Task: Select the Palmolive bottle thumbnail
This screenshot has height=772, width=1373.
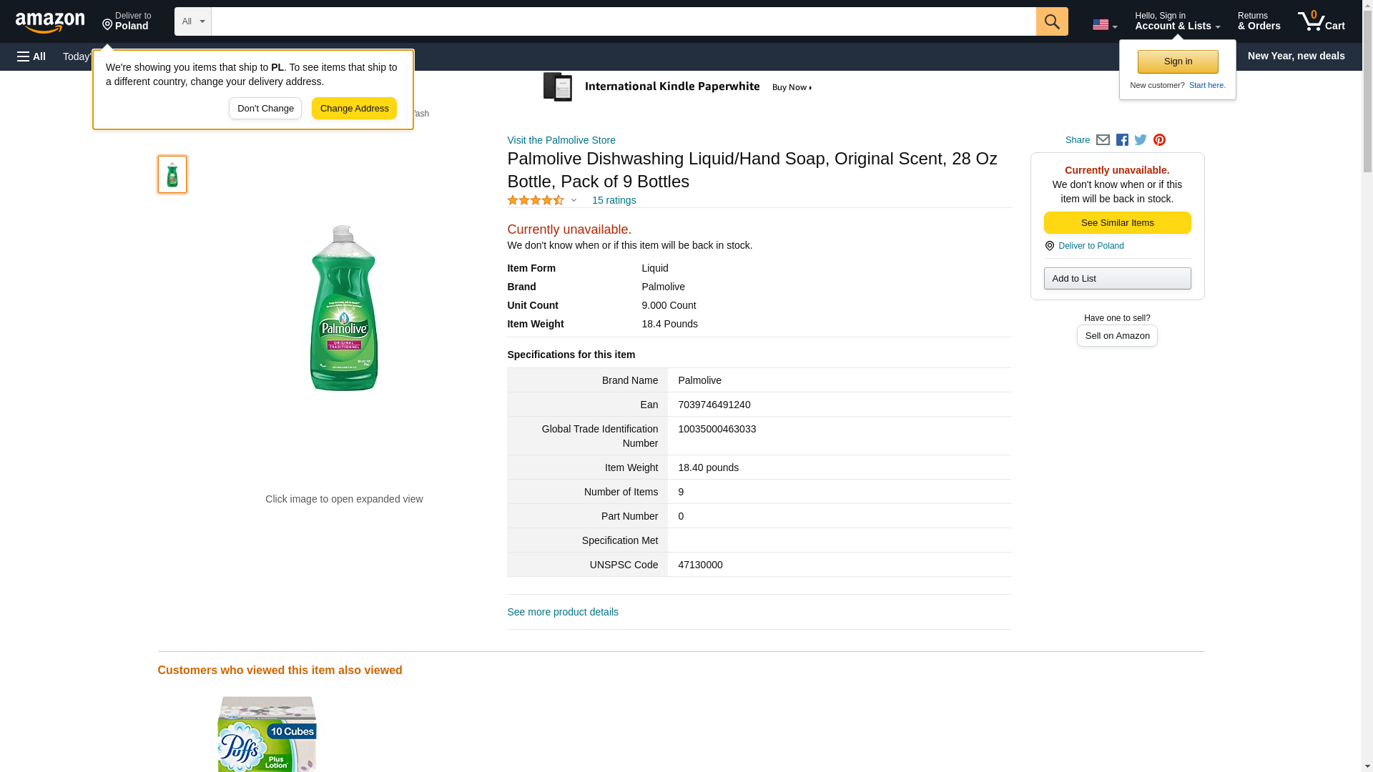Action: click(172, 174)
